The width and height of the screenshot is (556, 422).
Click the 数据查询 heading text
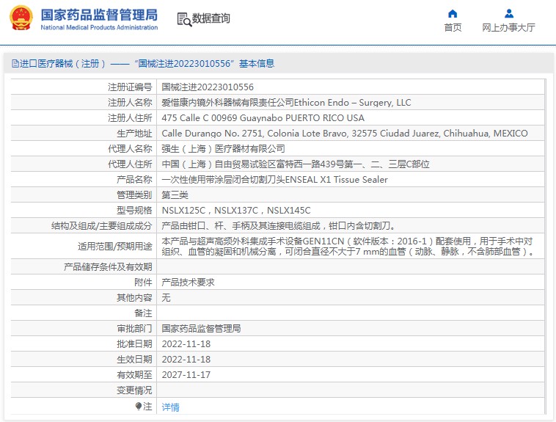211,18
